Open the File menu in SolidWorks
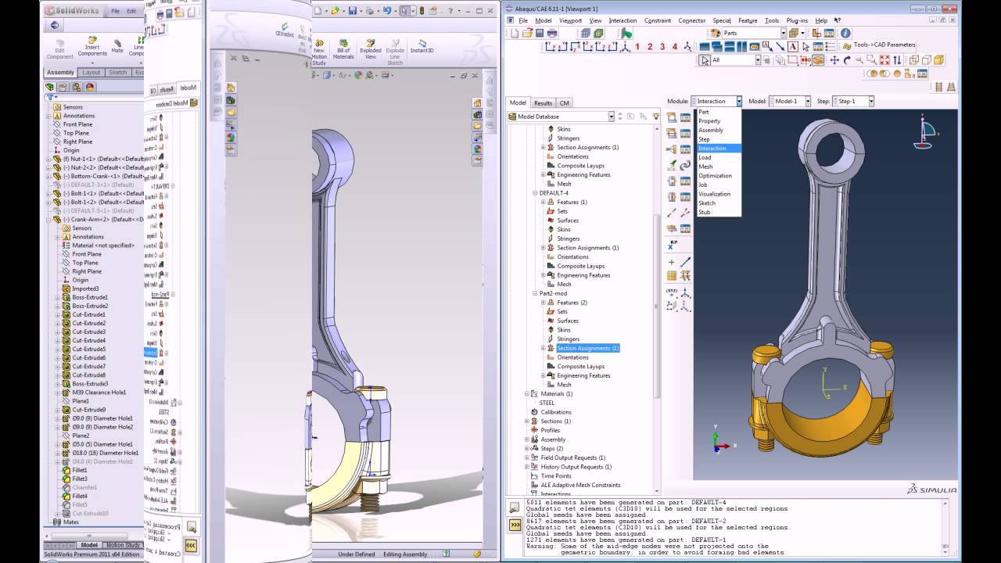This screenshot has width=1001, height=563. click(x=116, y=11)
